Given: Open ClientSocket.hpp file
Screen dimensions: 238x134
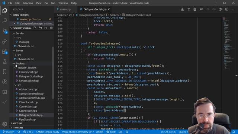Looking at the screenshot, I should (29, 72).
